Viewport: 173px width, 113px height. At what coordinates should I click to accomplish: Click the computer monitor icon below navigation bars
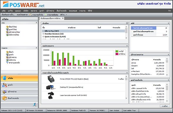pyautogui.click(x=34, y=105)
